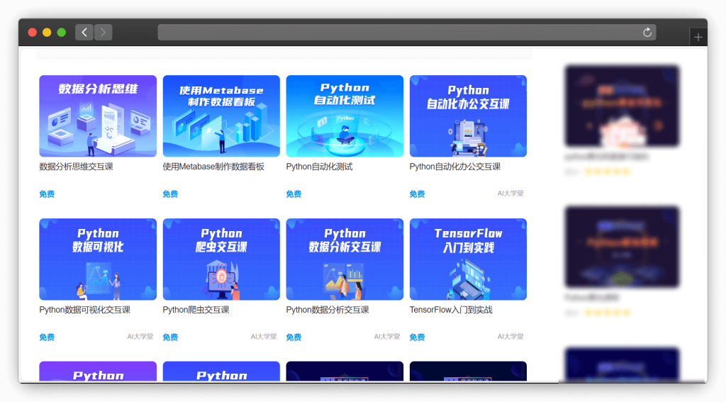
Task: Open the 使用Metabase制作数据看板 course thumbnail
Action: 221,116
